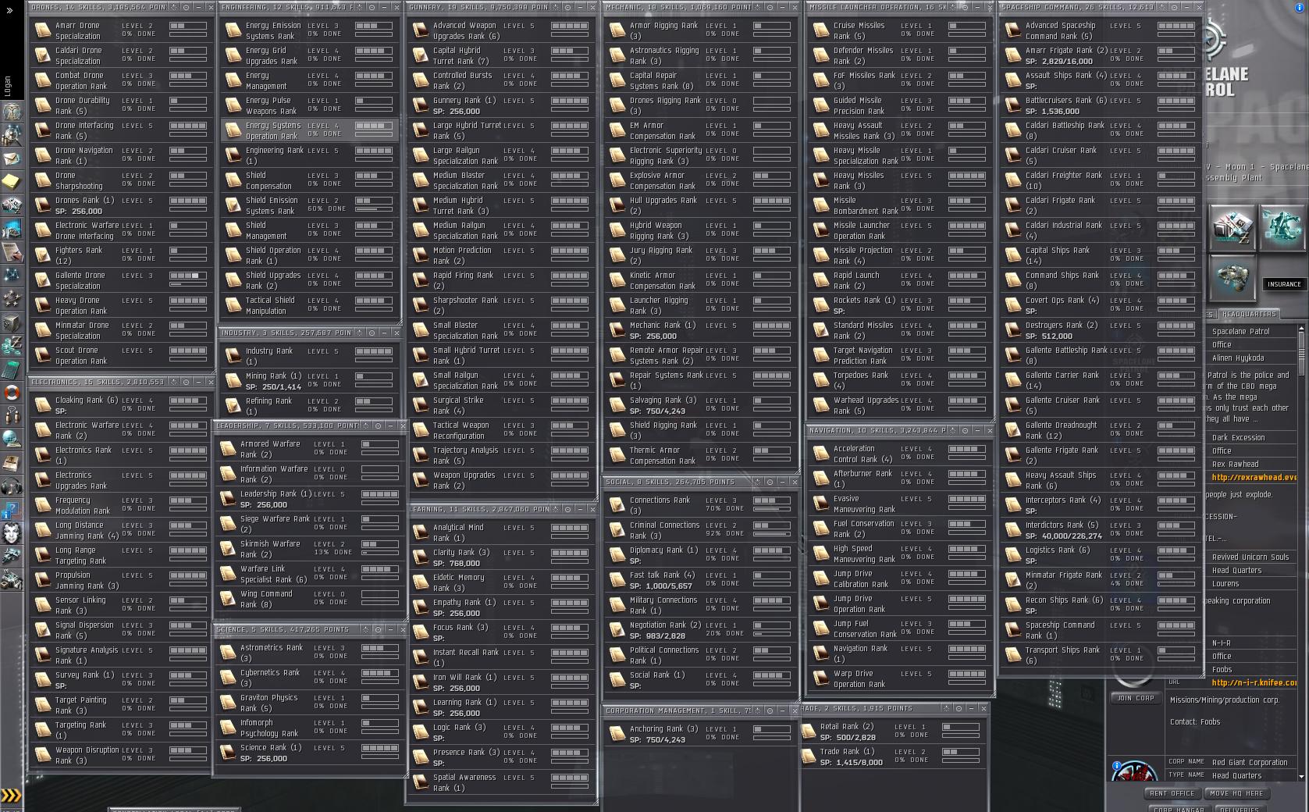Click the Cloaking Rank skill book icon
This screenshot has width=1309, height=812.
coord(43,405)
